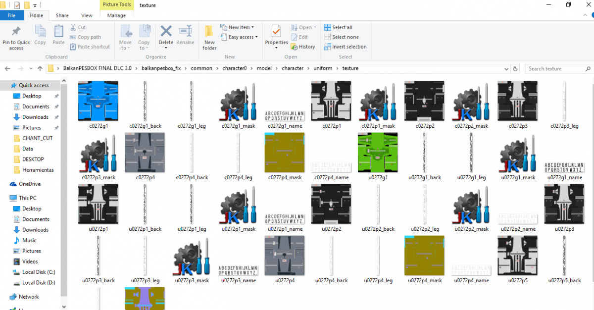Open Local Disk (C:) in sidebar
The image size is (594, 310).
pyautogui.click(x=39, y=272)
